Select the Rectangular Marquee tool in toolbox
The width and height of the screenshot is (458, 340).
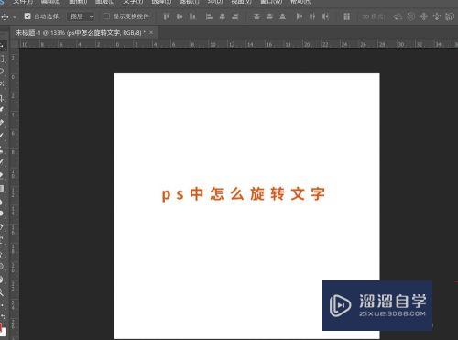(3, 58)
